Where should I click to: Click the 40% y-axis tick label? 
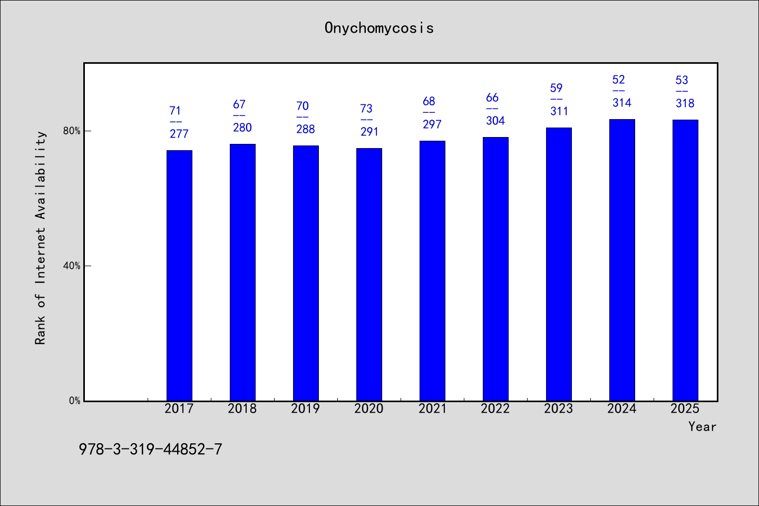coord(72,266)
